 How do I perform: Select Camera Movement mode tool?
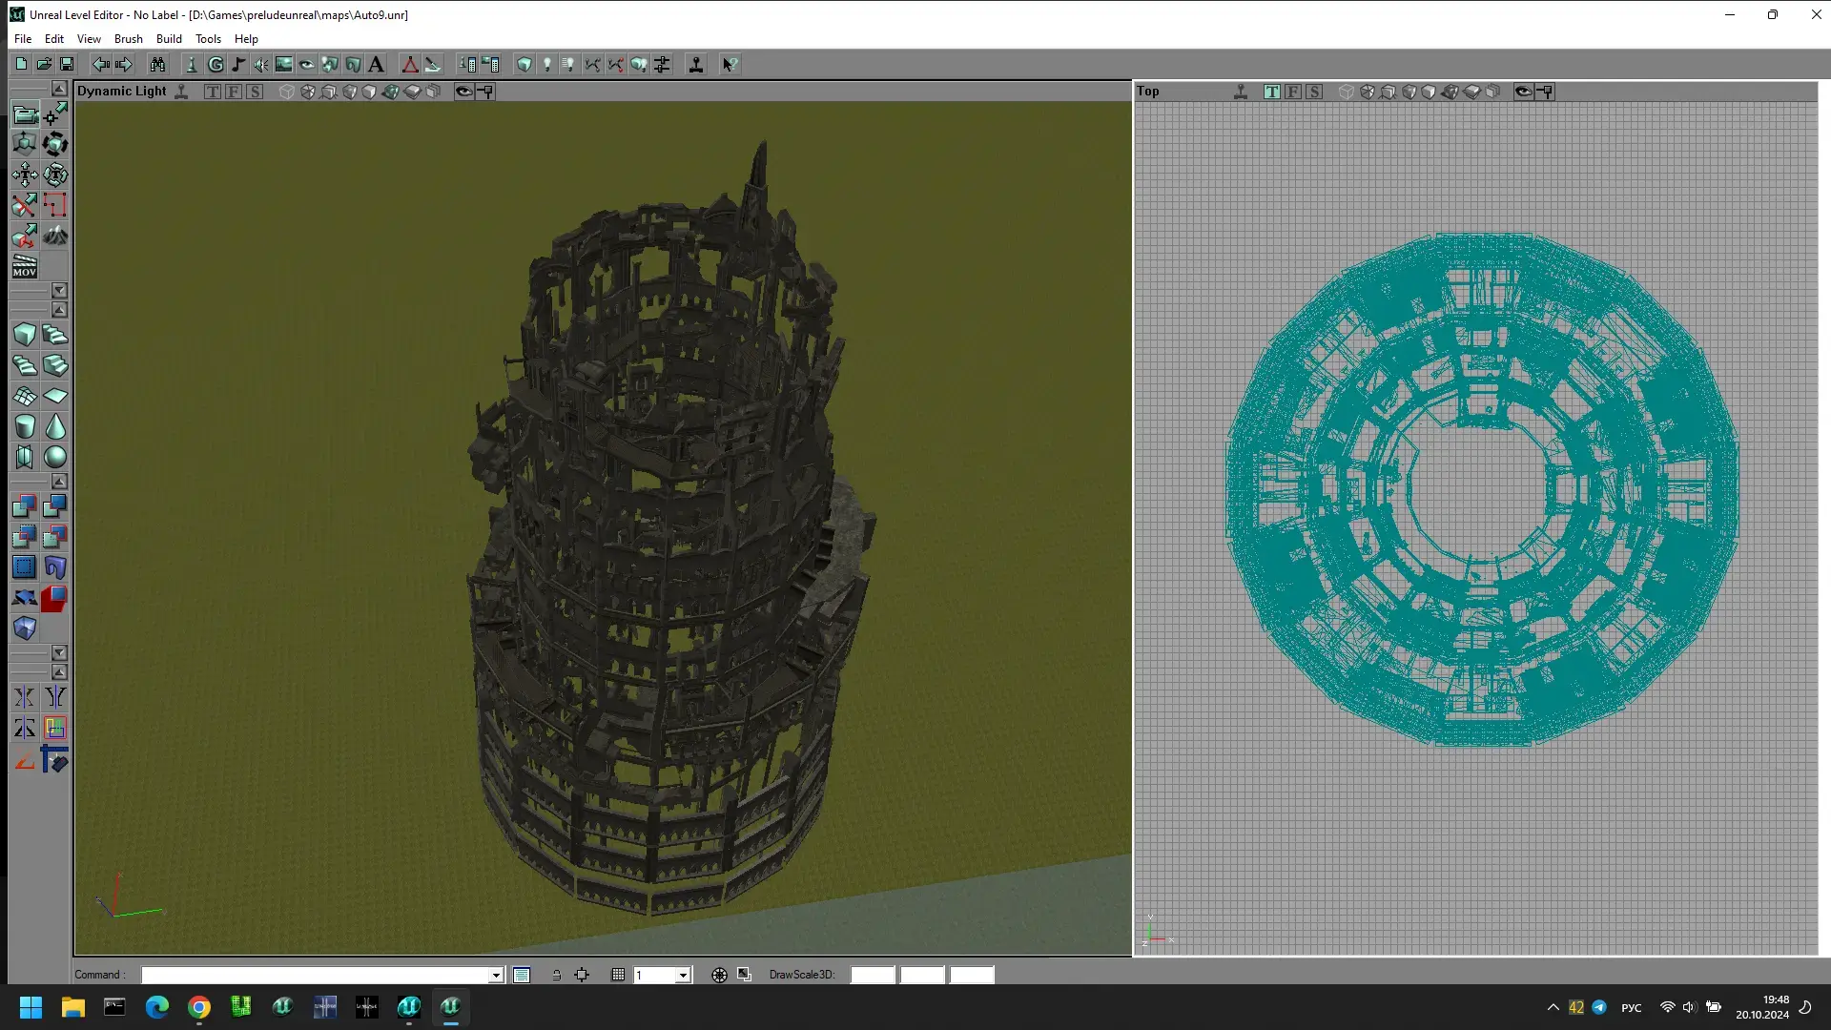(x=25, y=114)
